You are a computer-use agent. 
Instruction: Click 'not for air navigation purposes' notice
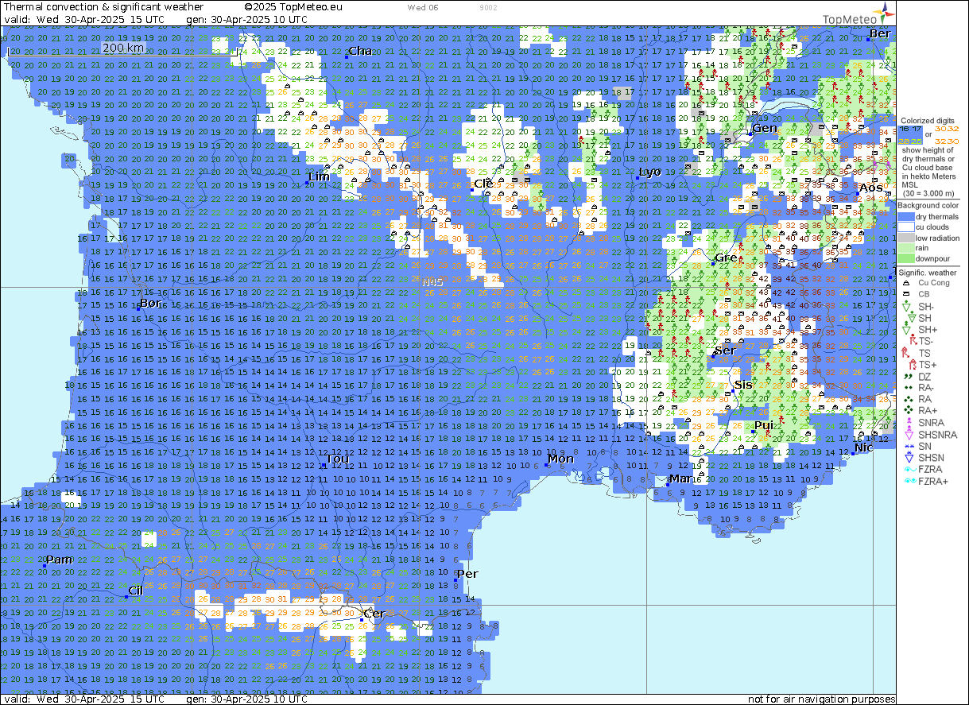pos(821,699)
